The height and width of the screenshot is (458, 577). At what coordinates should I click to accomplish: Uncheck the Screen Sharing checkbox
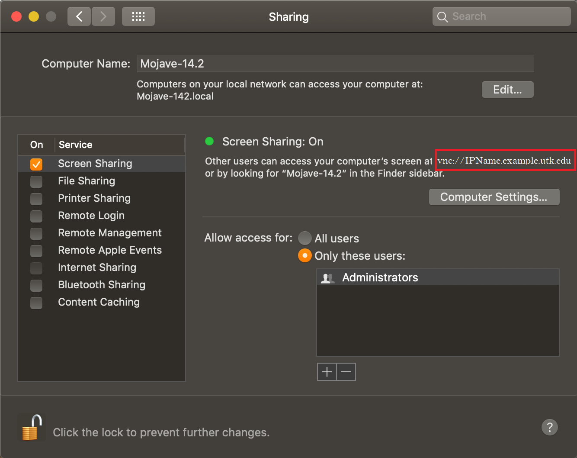tap(36, 164)
